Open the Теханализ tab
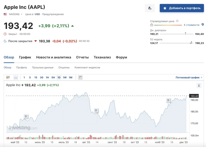 point(102,57)
